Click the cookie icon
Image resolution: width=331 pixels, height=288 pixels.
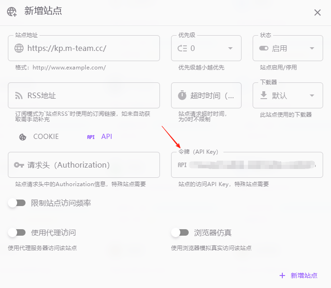22,137
